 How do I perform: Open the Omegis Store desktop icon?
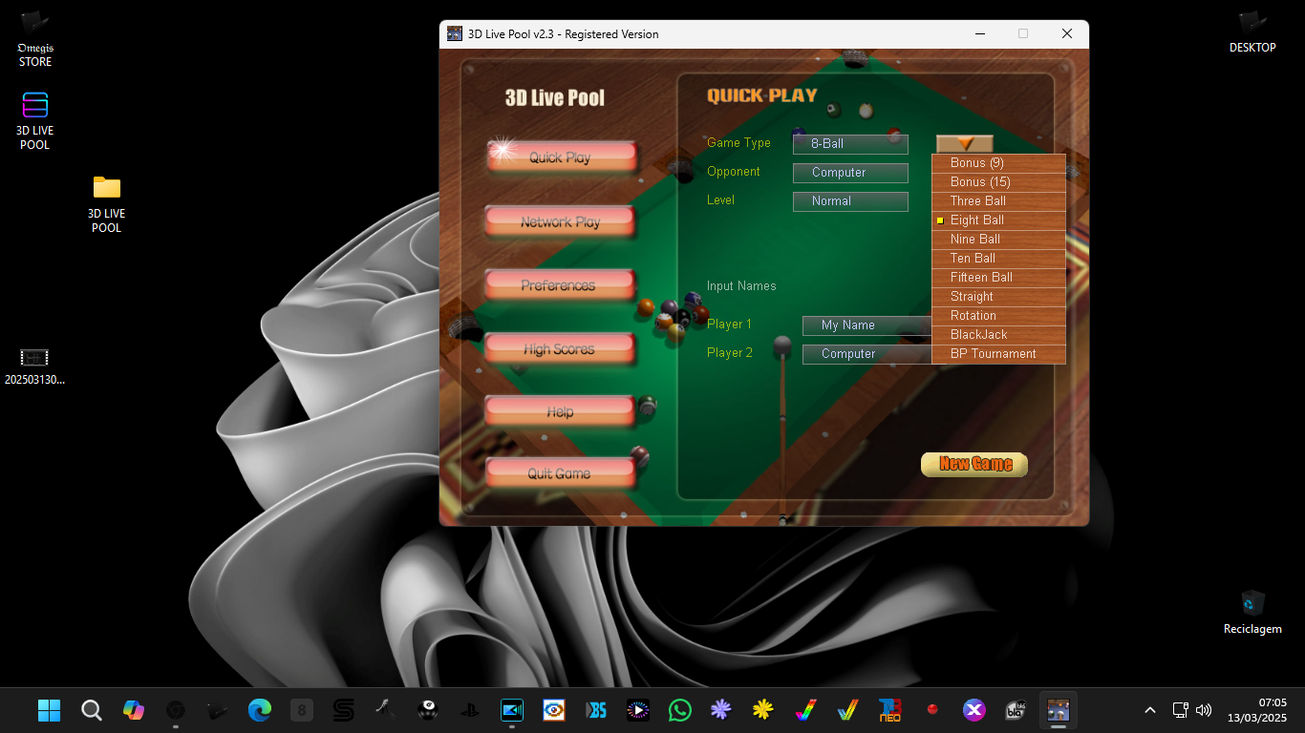tap(35, 38)
